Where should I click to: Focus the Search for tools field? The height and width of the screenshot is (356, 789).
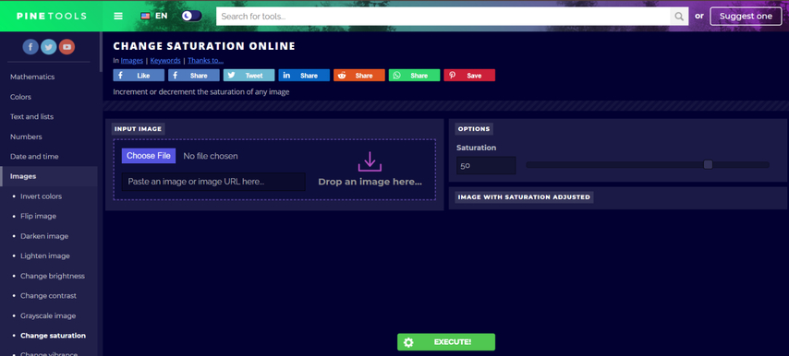(x=443, y=16)
